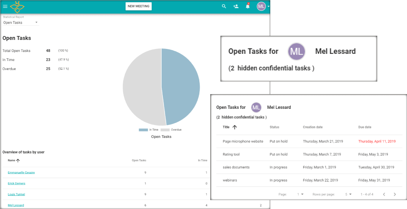
Task: Expand the account dropdown arrow beside the ML avatar
Action: (268, 6)
